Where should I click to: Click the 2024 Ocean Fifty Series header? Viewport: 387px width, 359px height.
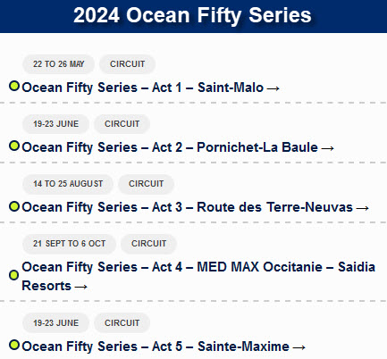click(192, 15)
